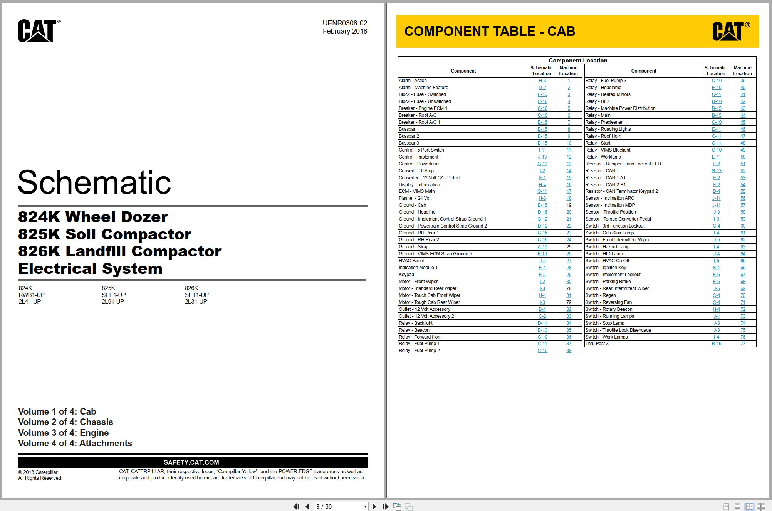The height and width of the screenshot is (511, 772).
Task: Open G-11 link for ECM - VIMS Main
Action: [x=542, y=191]
